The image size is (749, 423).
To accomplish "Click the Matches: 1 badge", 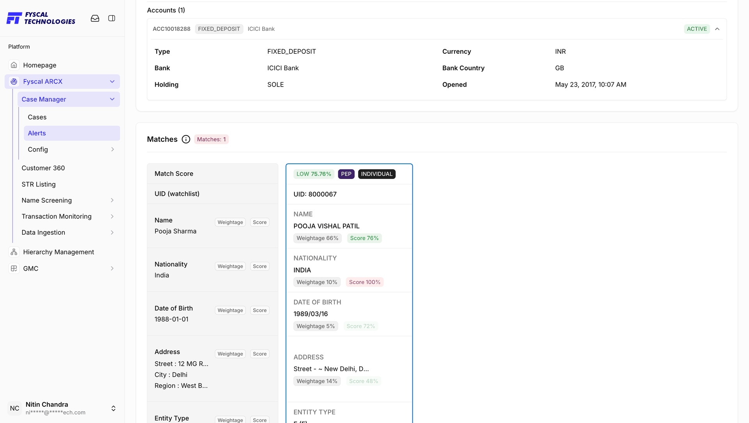I will [211, 140].
